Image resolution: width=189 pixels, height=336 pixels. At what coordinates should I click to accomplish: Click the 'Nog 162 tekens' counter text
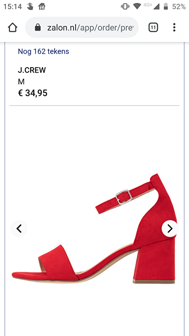point(44,51)
